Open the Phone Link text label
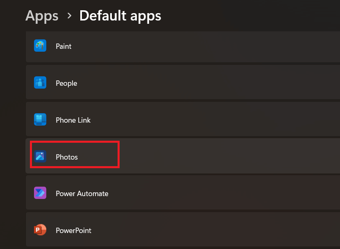The height and width of the screenshot is (249, 340). [x=73, y=120]
